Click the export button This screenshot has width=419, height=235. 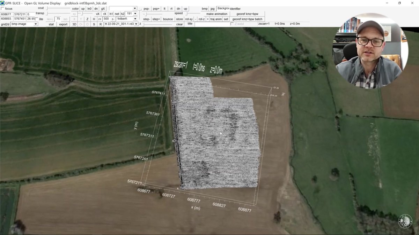[63, 24]
